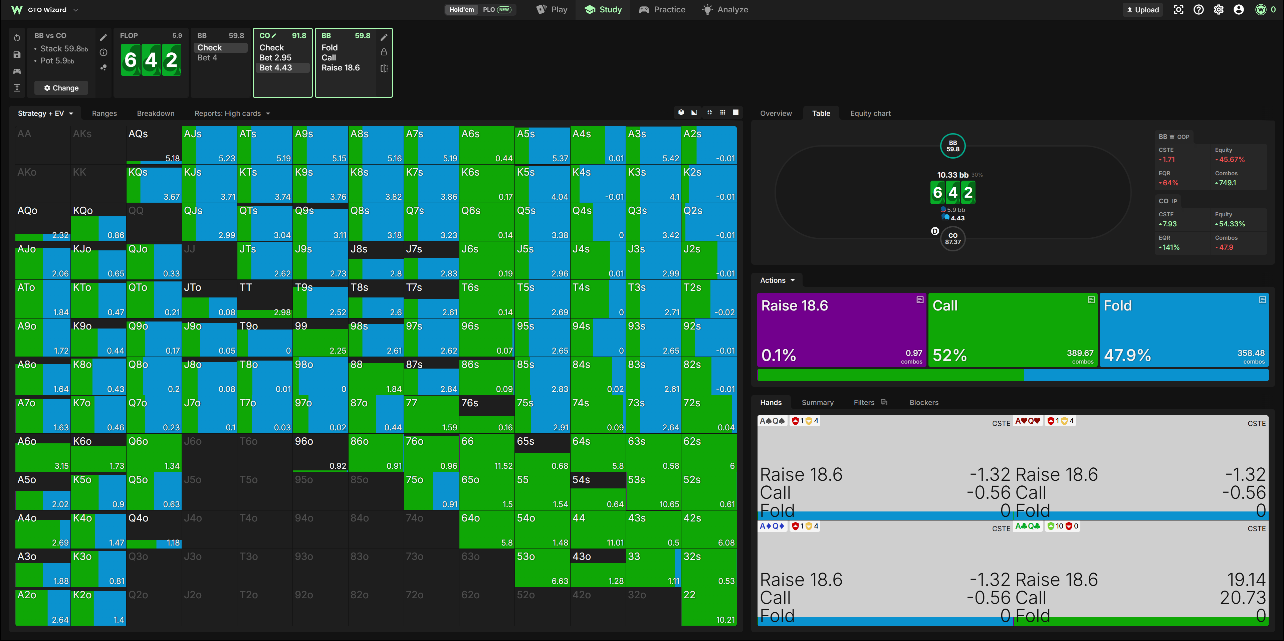The width and height of the screenshot is (1284, 641).
Task: Open settings gear in the top bar
Action: (x=1218, y=9)
